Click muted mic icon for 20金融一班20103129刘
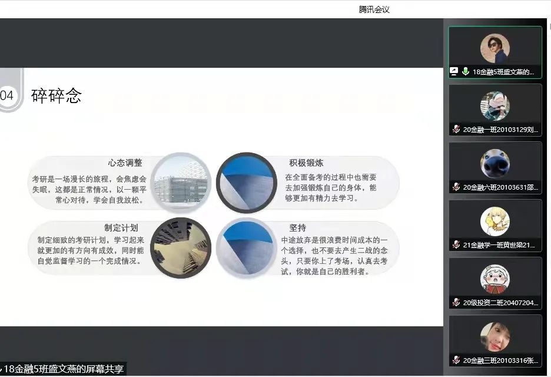 456,129
